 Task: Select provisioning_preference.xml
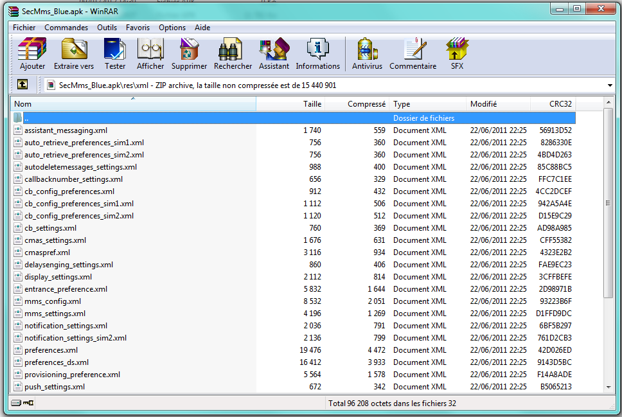point(72,375)
